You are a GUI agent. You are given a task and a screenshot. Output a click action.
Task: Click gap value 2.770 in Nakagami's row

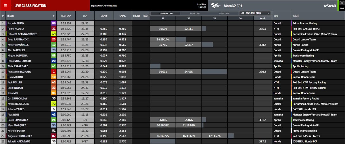(123, 141)
